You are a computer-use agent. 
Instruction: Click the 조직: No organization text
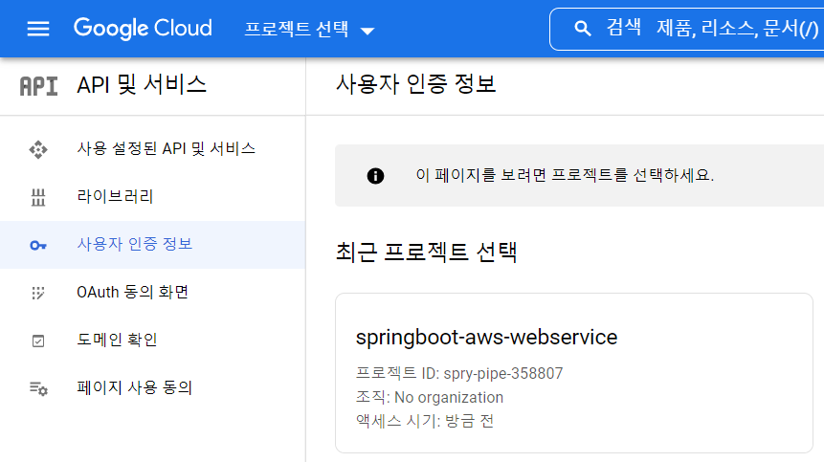point(430,397)
